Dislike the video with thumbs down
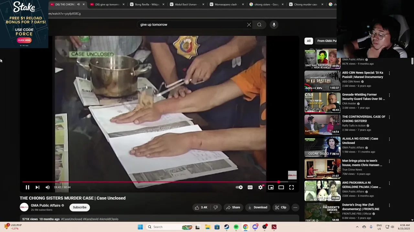 pyautogui.click(x=216, y=208)
